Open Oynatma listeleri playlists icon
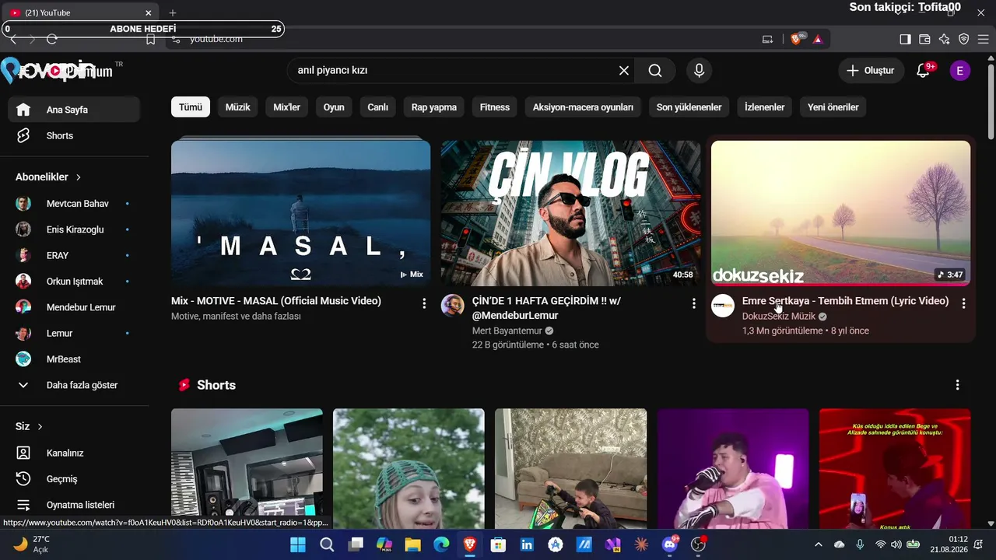 coord(23,505)
